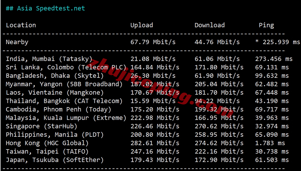
Task: Click Philippines, Manila (PLDT) row
Action: coord(147,135)
